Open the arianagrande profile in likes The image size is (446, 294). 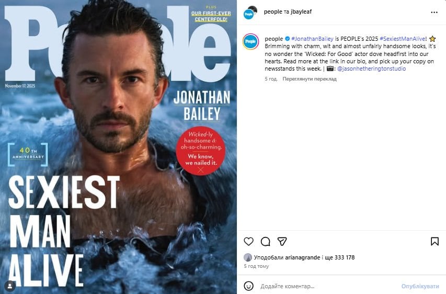click(303, 257)
